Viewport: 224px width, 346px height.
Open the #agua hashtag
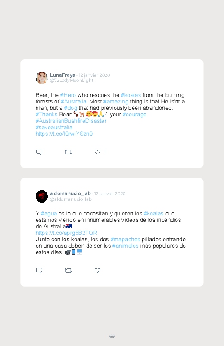click(x=49, y=214)
